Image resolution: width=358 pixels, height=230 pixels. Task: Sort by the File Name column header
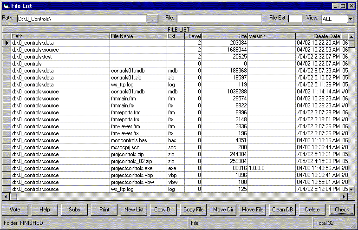[138, 36]
